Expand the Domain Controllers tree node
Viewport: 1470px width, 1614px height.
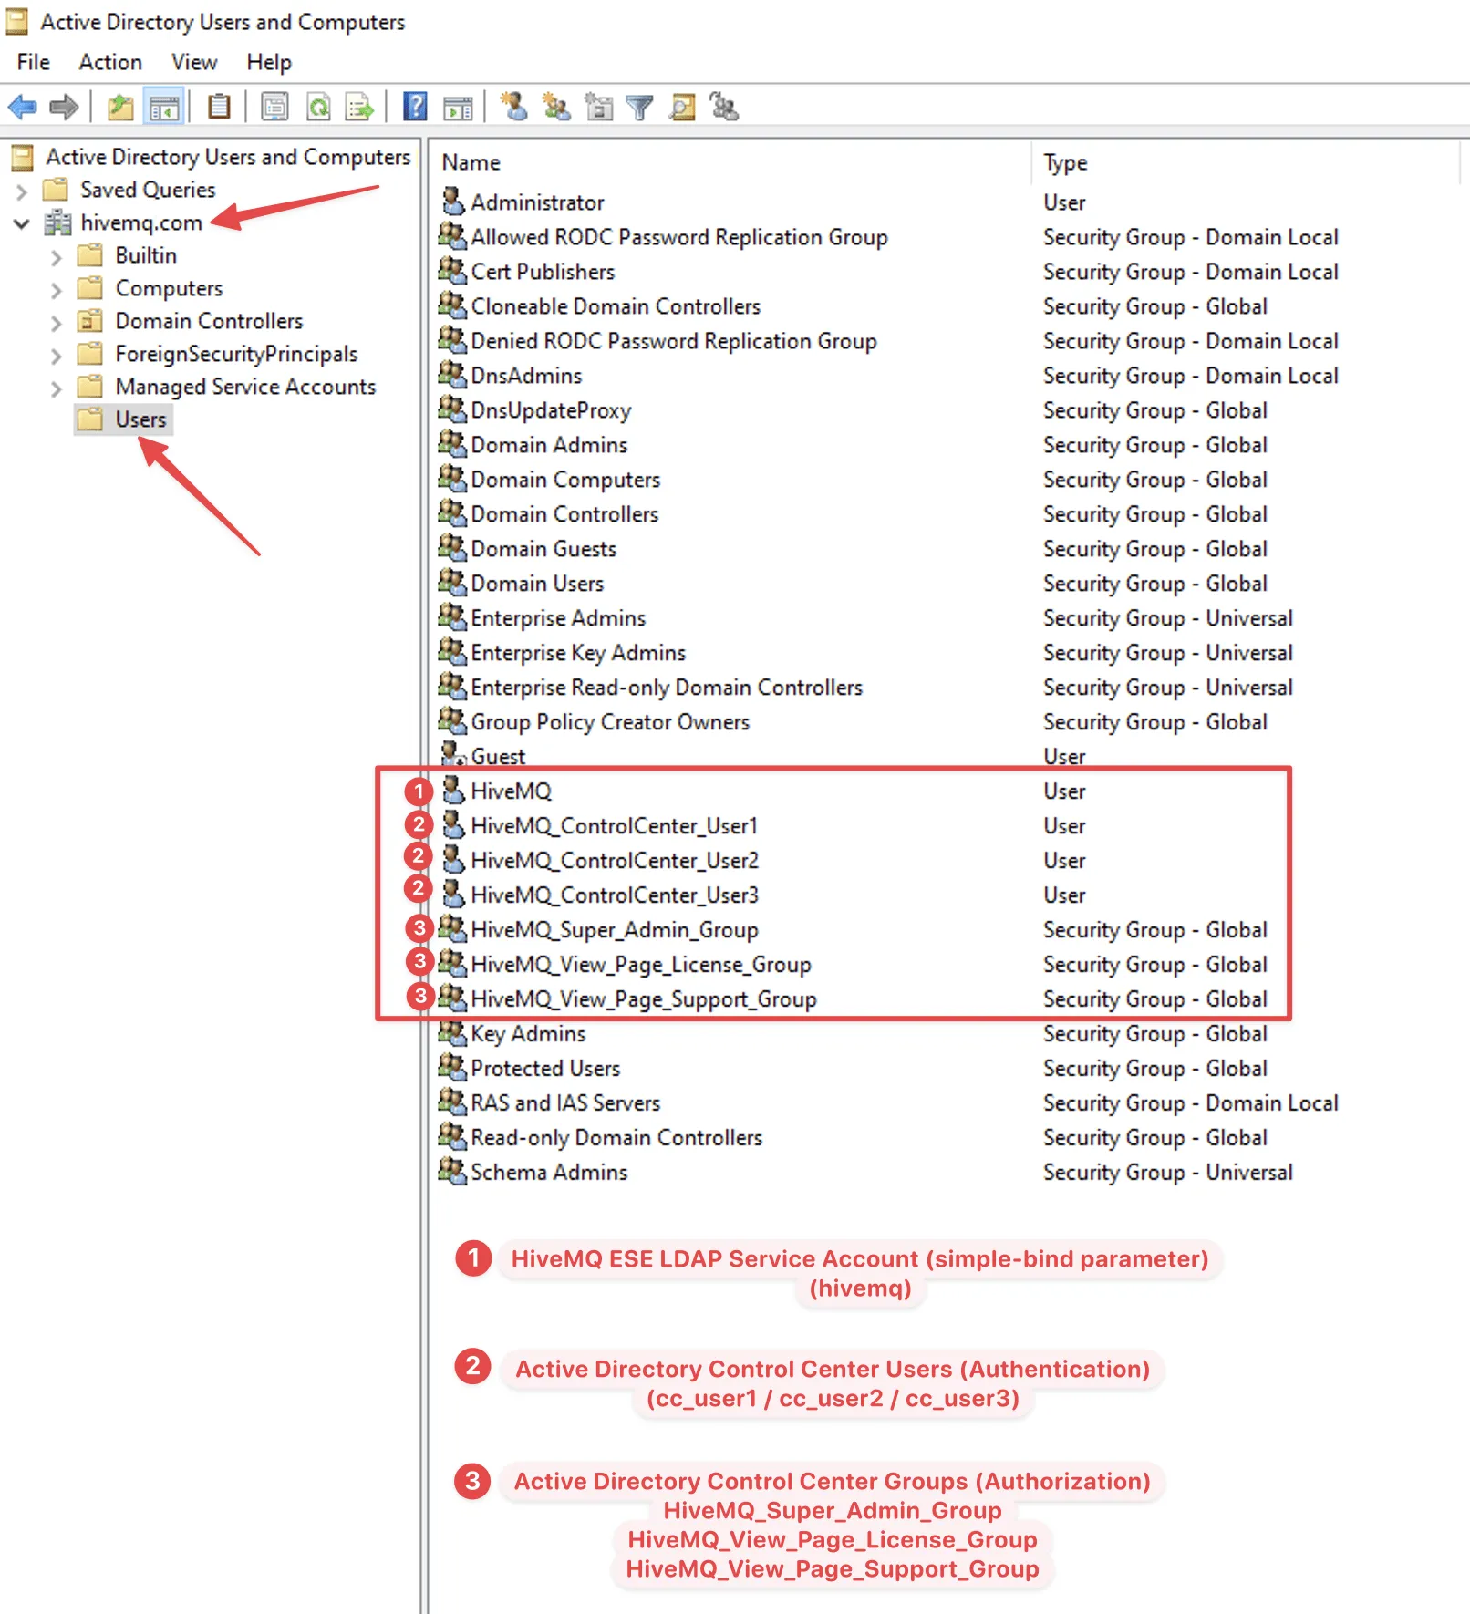[x=57, y=323]
